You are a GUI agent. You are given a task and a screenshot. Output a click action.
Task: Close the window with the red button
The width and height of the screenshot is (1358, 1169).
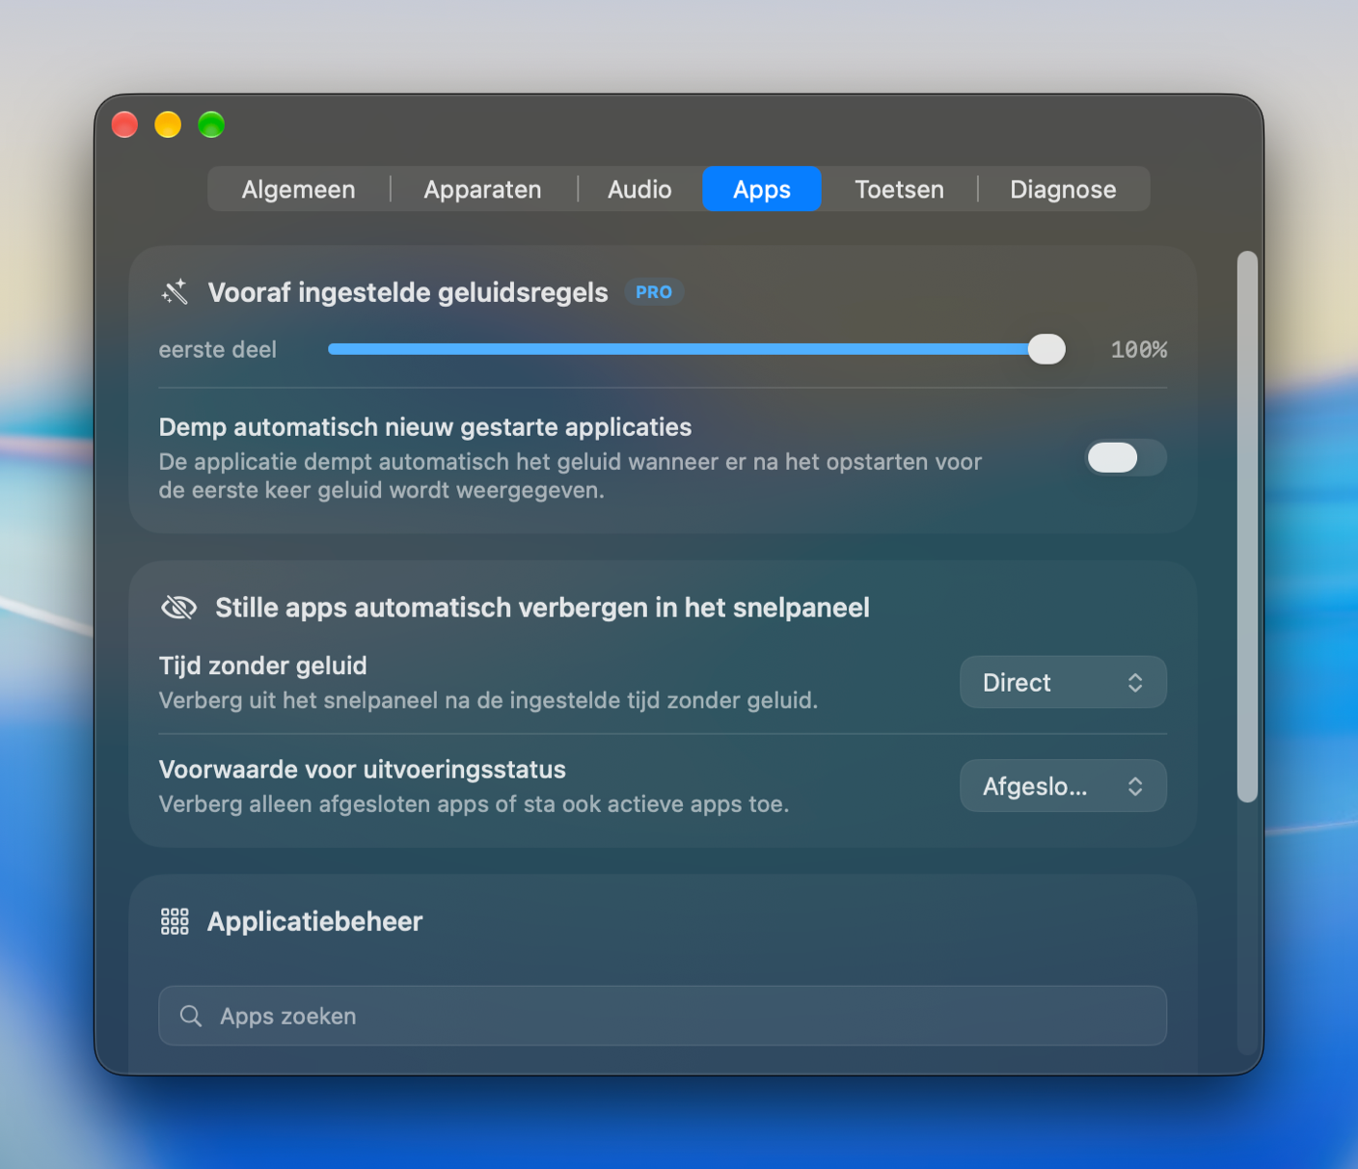pyautogui.click(x=125, y=124)
